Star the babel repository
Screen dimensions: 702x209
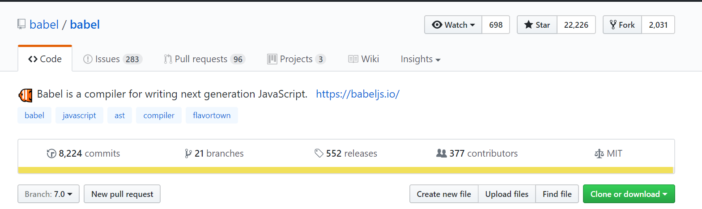[537, 25]
